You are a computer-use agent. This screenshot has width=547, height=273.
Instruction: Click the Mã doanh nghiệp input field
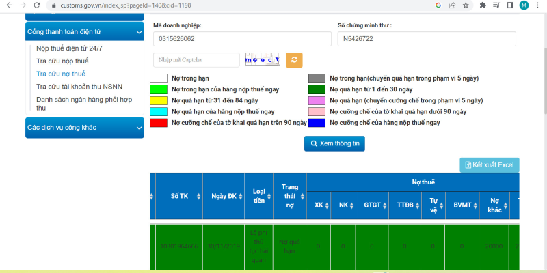click(x=241, y=39)
